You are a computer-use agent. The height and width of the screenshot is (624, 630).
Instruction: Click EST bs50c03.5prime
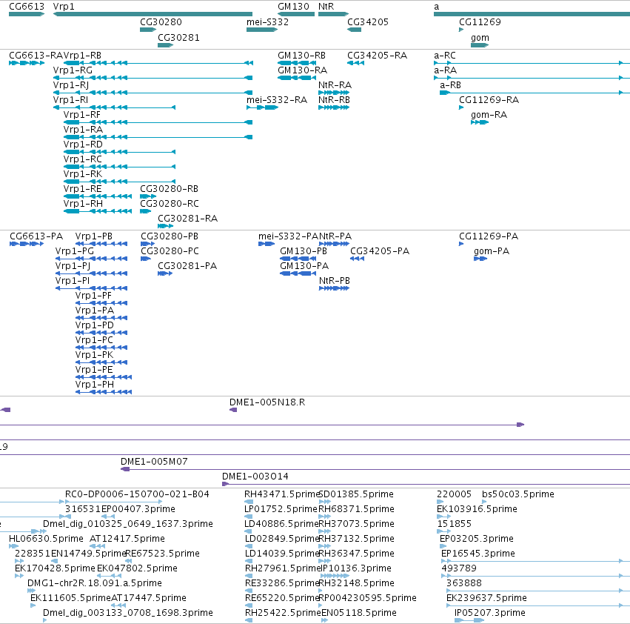(x=484, y=502)
